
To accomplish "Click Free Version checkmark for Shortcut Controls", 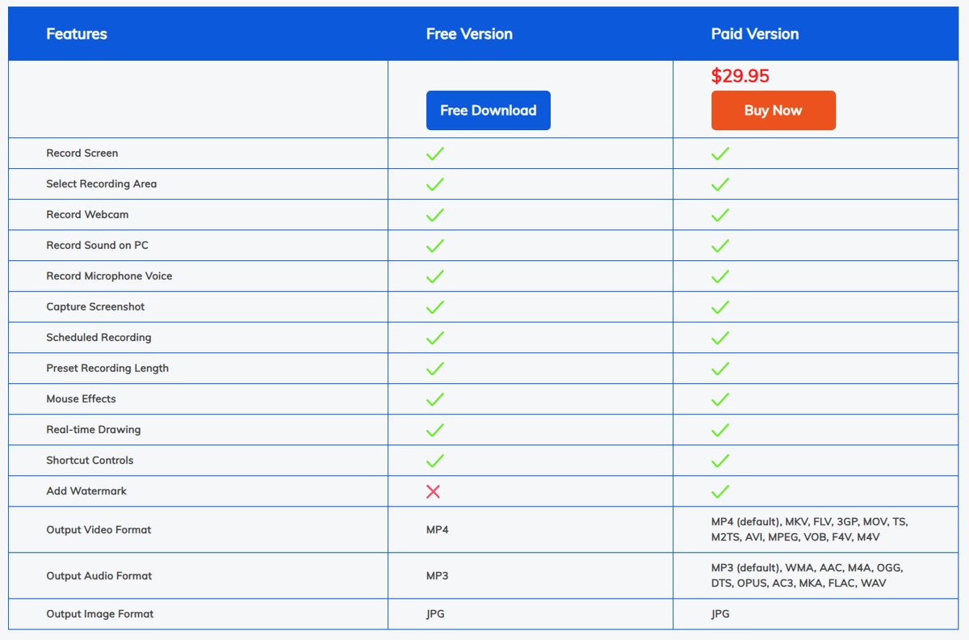I will (435, 461).
